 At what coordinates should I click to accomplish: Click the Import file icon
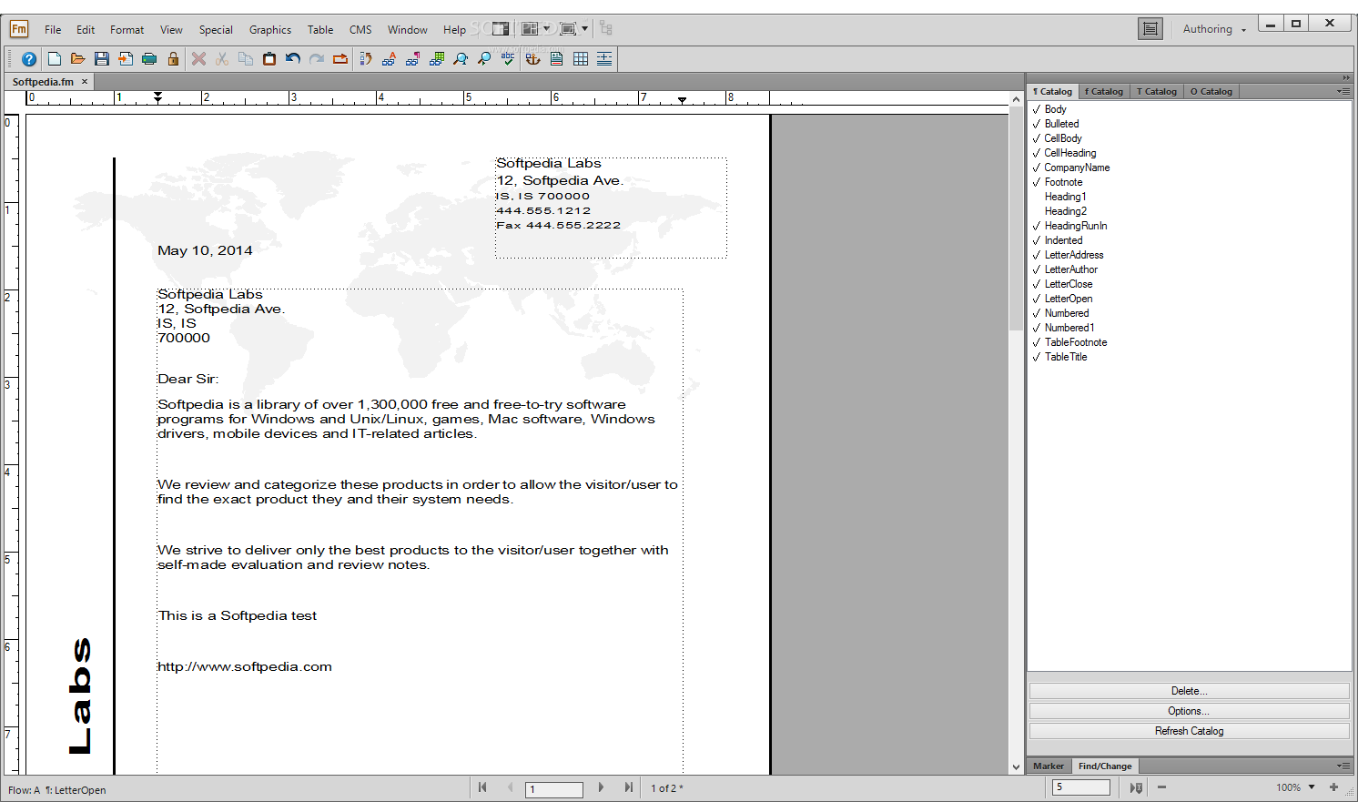(126, 59)
